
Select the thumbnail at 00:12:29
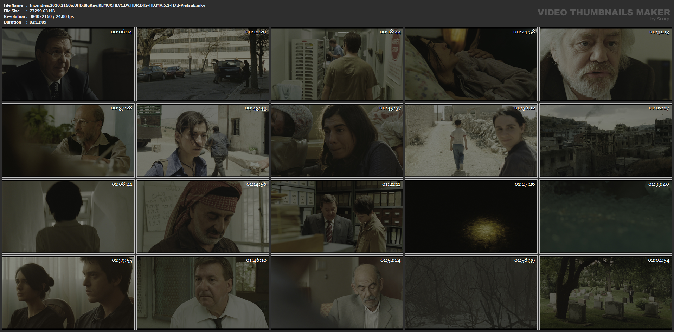pyautogui.click(x=203, y=64)
